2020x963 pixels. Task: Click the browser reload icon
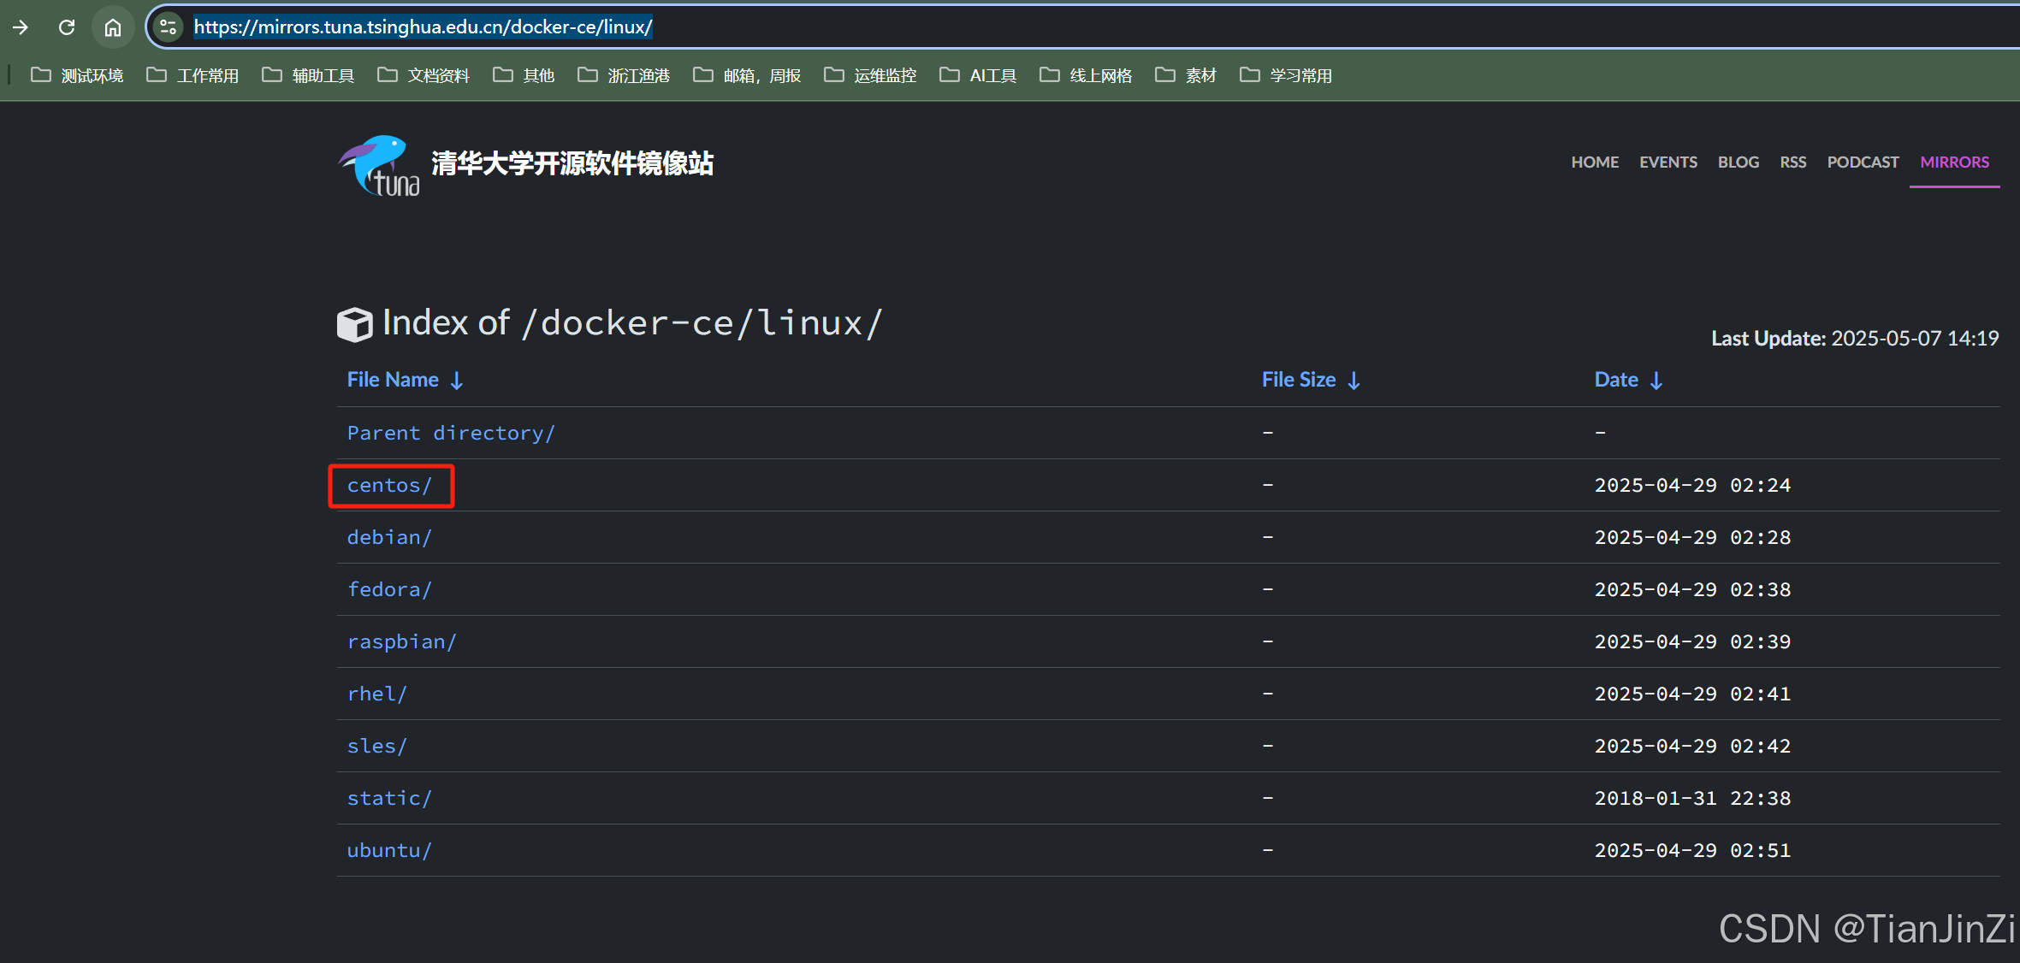67,27
